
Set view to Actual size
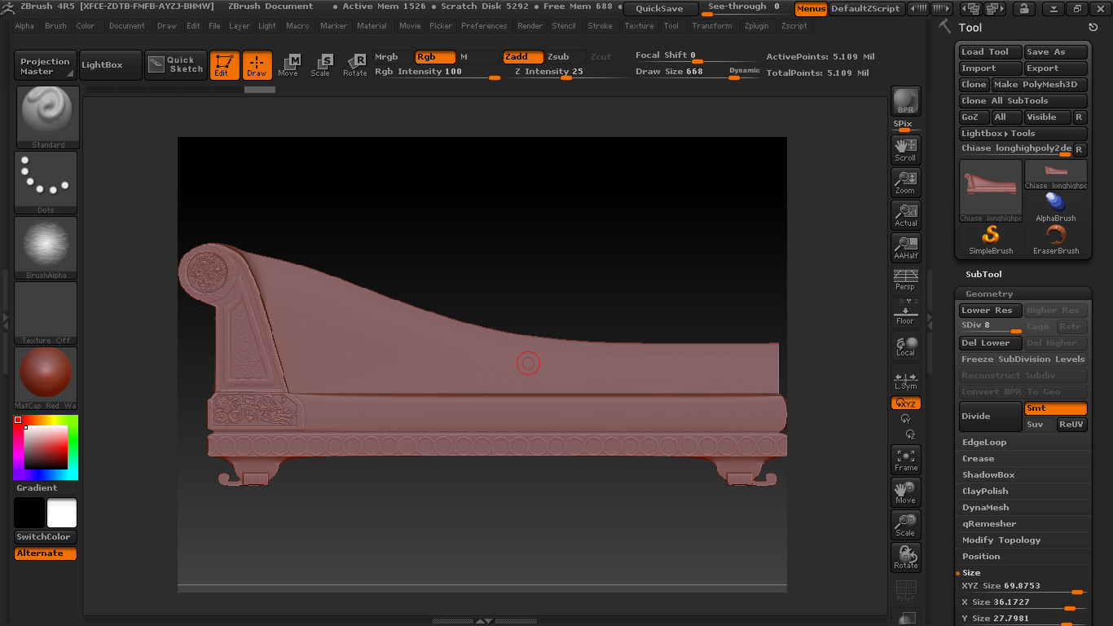(905, 214)
